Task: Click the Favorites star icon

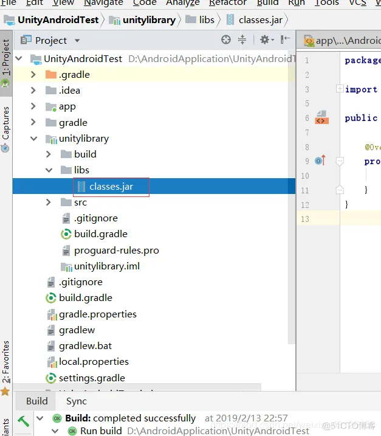Action: [x=5, y=392]
